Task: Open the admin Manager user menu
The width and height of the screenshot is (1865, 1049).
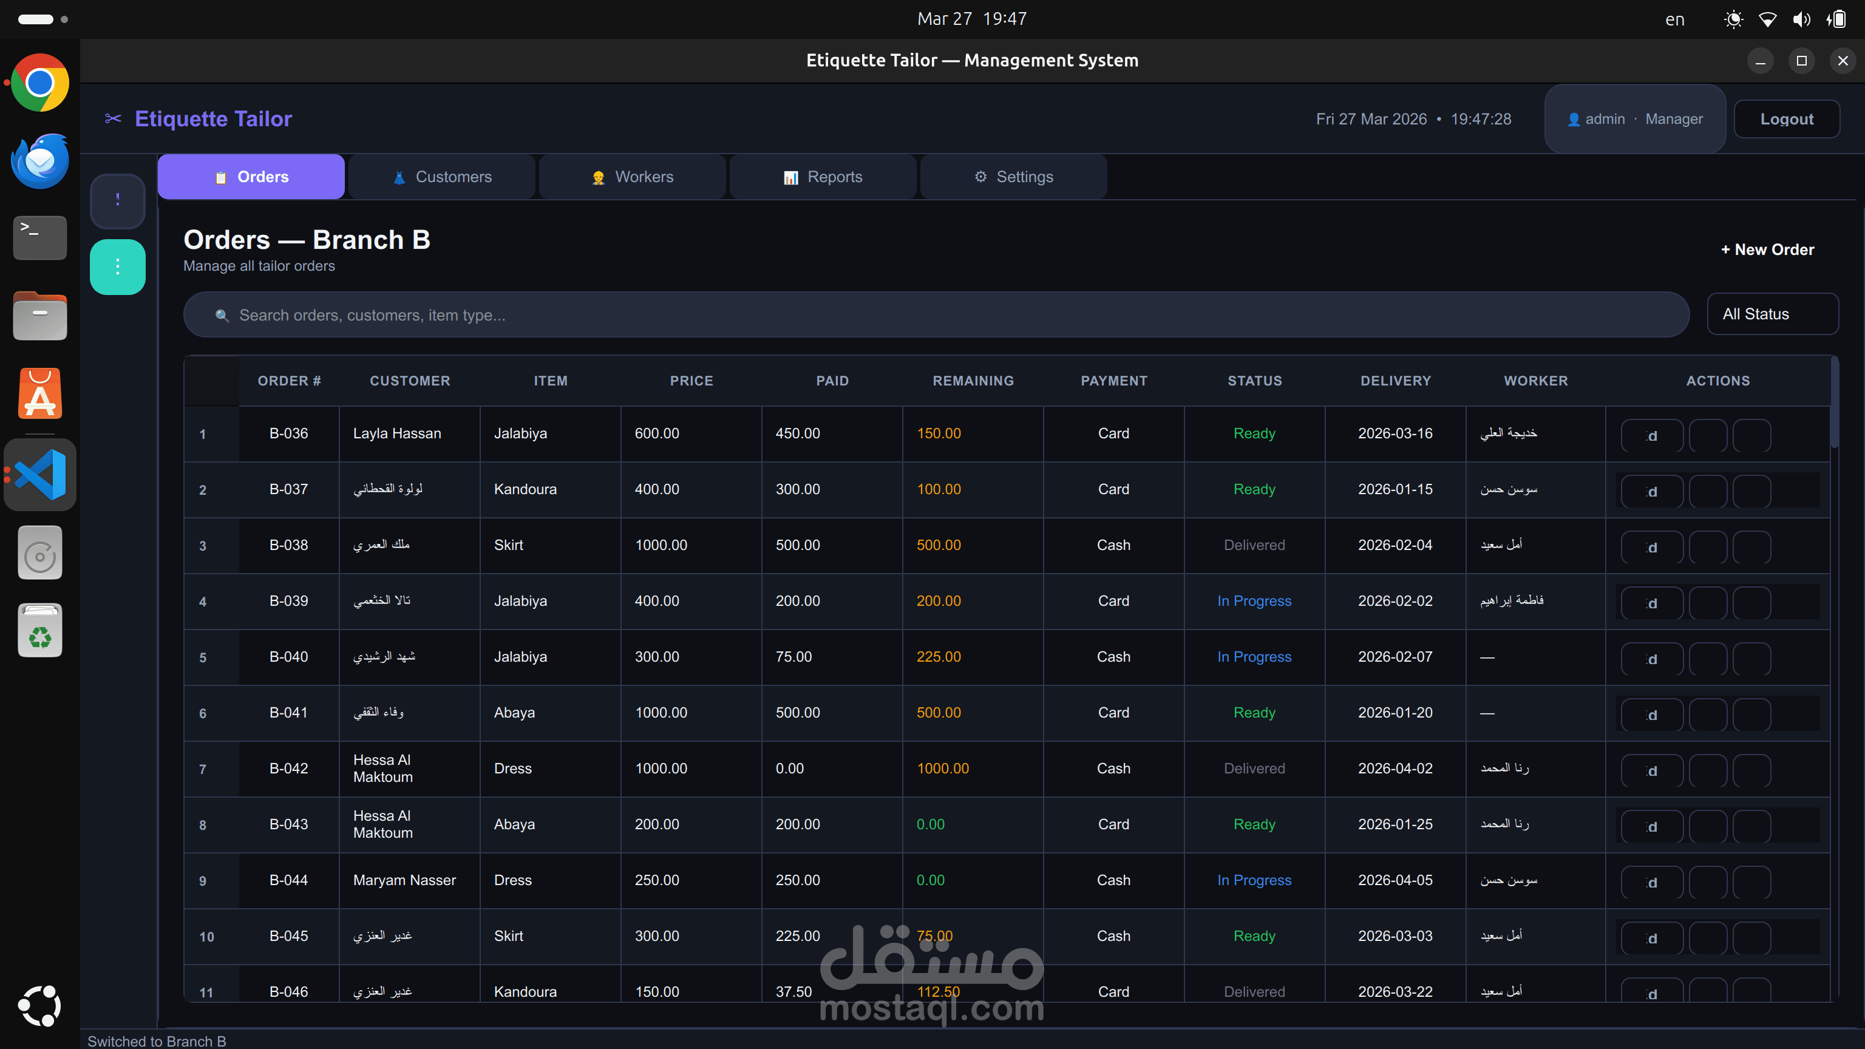Action: 1635,119
